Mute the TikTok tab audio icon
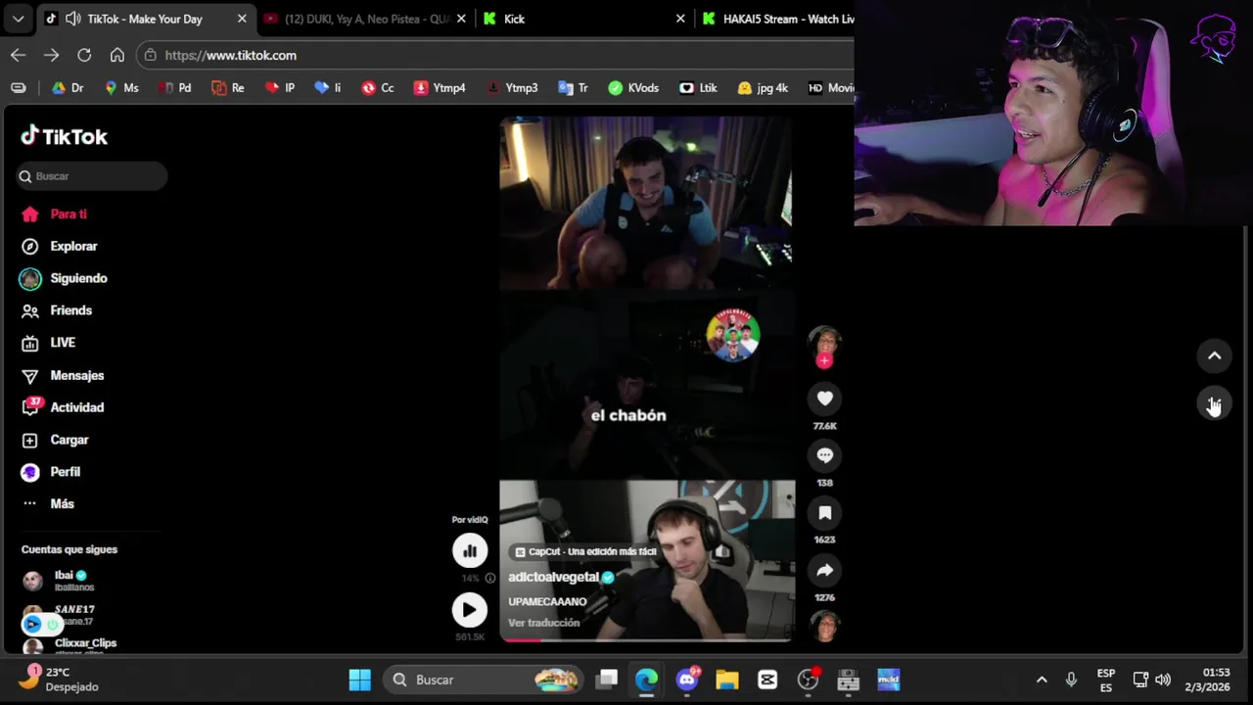 72,19
